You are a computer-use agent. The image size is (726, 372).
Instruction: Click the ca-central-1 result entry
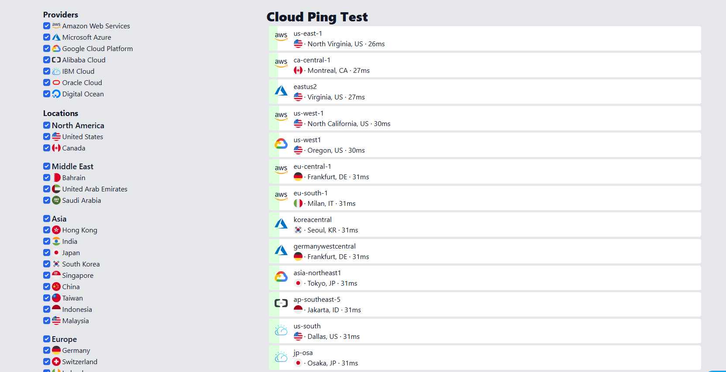point(485,65)
